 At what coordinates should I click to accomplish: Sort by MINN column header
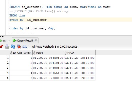48,53
